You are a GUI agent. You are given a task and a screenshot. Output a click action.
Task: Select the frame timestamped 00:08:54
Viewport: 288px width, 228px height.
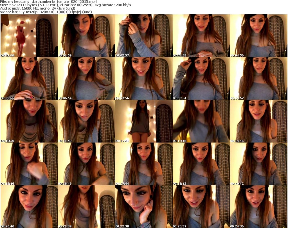pyautogui.click(x=201, y=78)
